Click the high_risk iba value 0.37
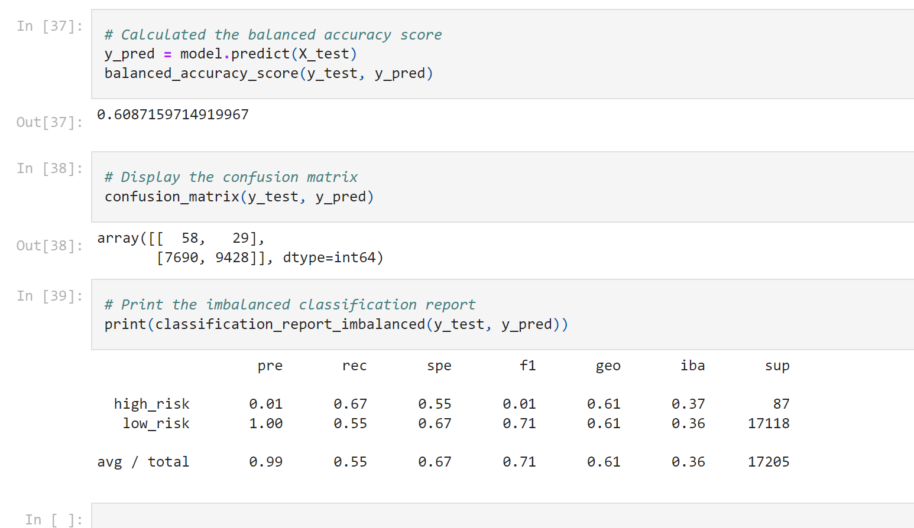Screen dimensions: 914x528 pos(689,404)
